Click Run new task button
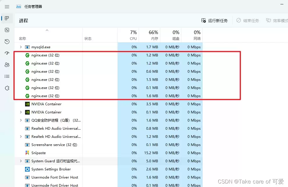 point(214,21)
